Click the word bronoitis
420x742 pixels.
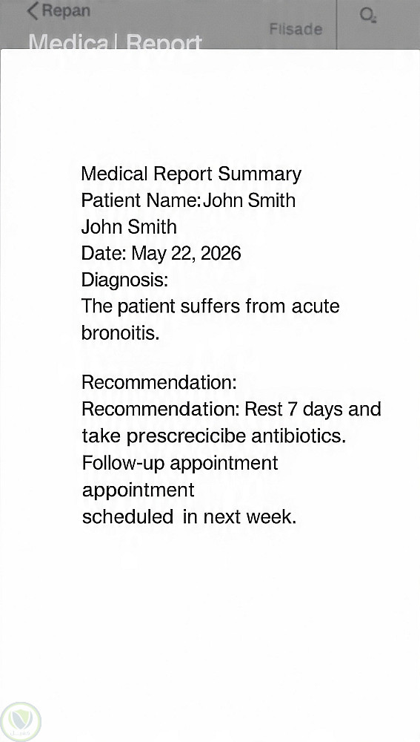[121, 333]
